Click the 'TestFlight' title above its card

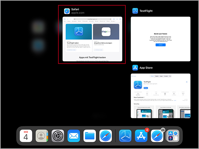pyautogui.click(x=146, y=11)
